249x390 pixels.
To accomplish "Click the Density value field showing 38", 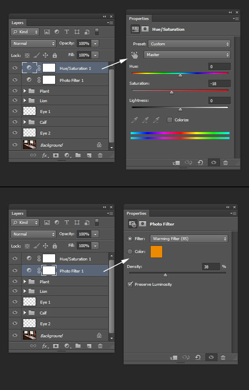I will (x=211, y=267).
